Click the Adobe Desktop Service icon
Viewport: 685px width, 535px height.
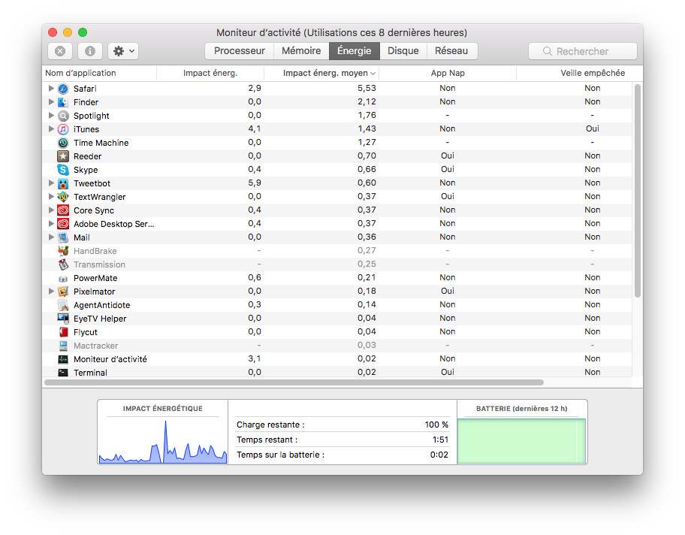click(x=63, y=224)
